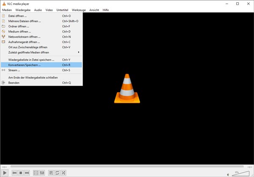Toggle loop repeat mode icon

click(x=57, y=173)
